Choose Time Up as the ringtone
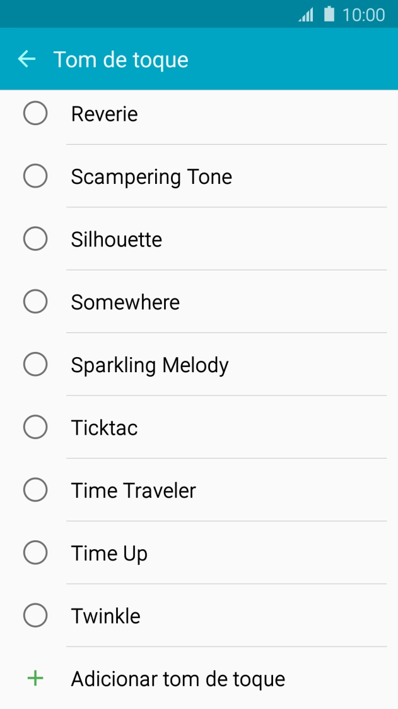Image resolution: width=398 pixels, height=709 pixels. 35,553
